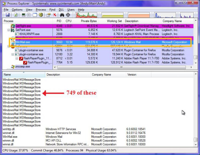
Task: Click the Show Process Tree icon
Action: point(29,15)
